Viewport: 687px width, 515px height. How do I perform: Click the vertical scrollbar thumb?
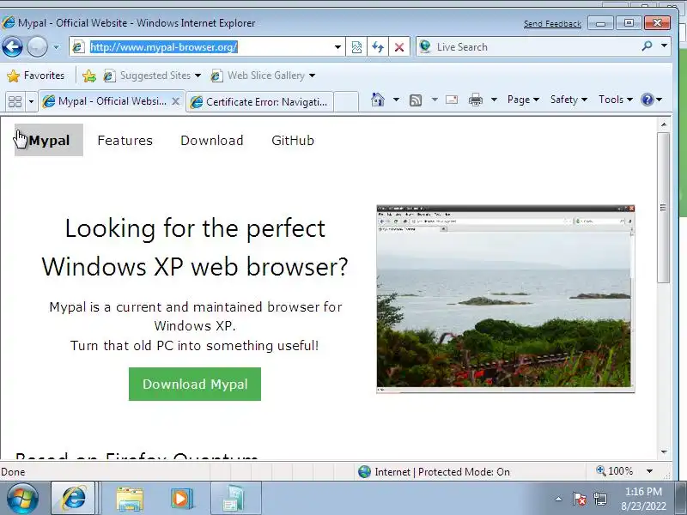[664, 208]
